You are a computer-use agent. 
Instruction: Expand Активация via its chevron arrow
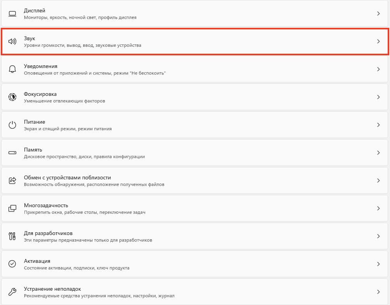378,264
